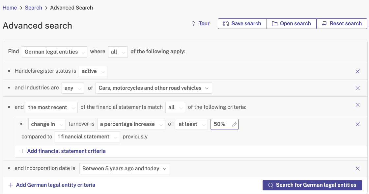Click plus icon to add financial statement criteria
This screenshot has width=369, height=194.
(x=22, y=151)
